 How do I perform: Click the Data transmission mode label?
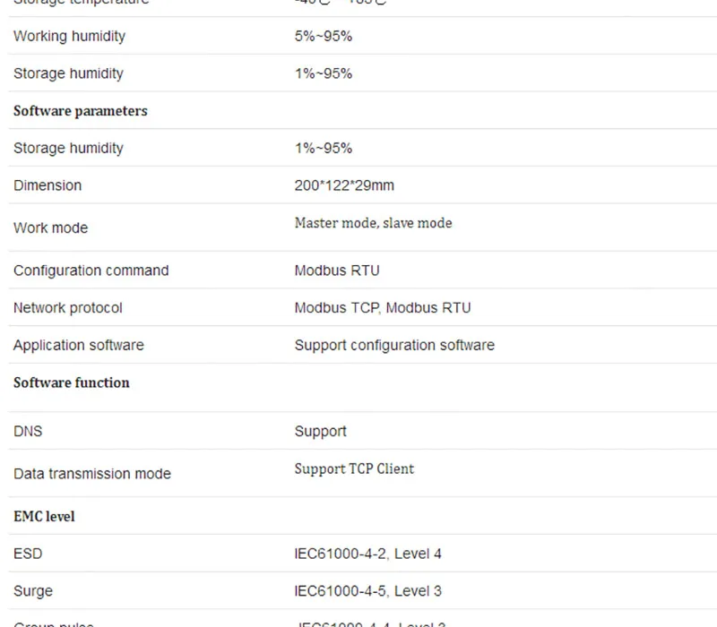click(92, 474)
